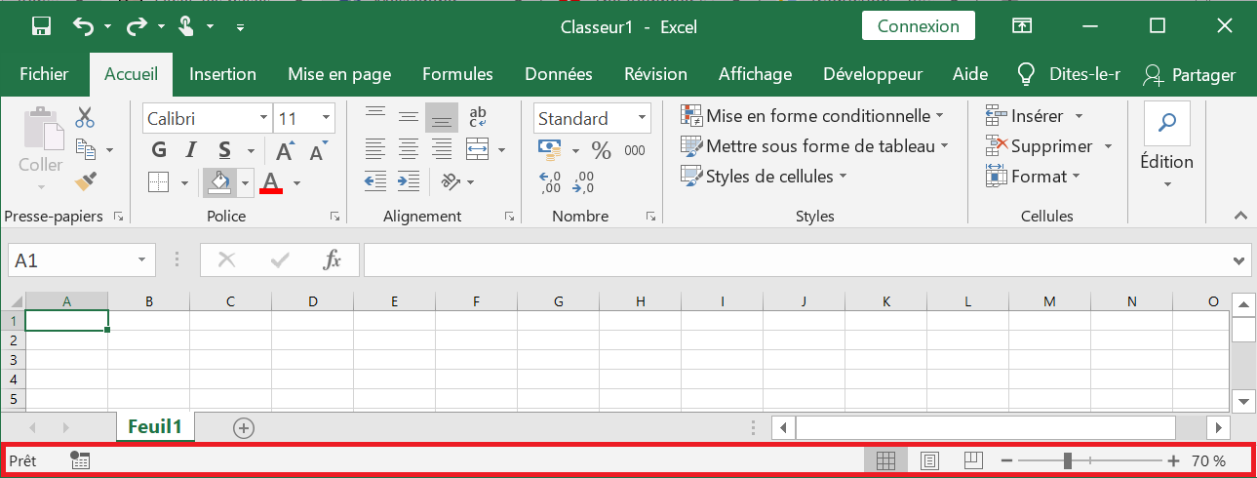
Task: Click the zoom slider handle
Action: [x=1069, y=460]
